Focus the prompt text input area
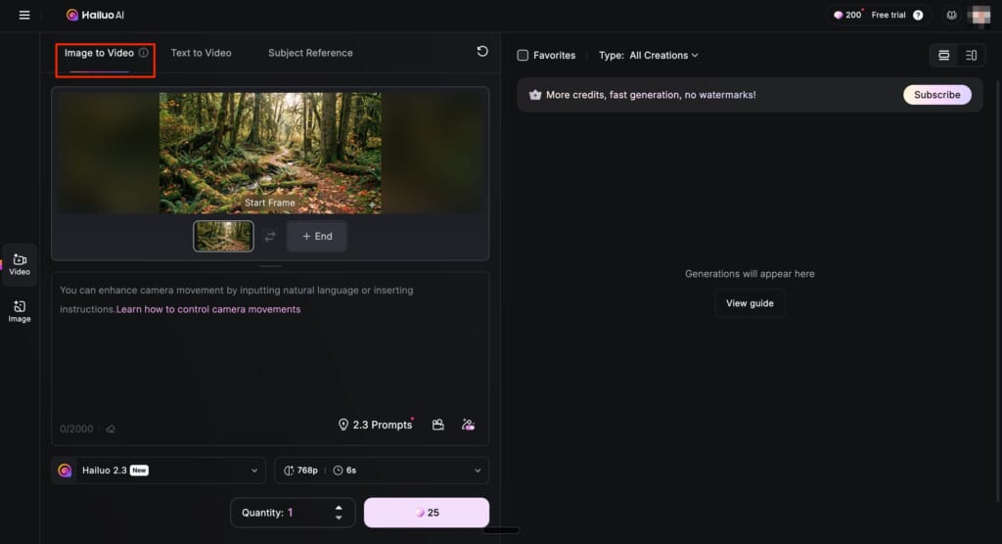This screenshot has height=544, width=1002. (270, 358)
